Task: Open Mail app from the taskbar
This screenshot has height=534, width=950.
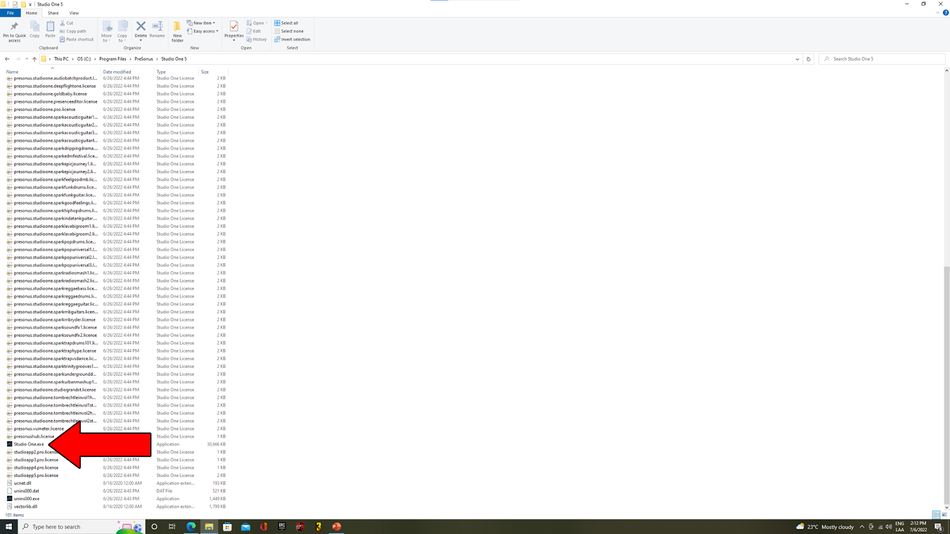Action: (x=246, y=527)
